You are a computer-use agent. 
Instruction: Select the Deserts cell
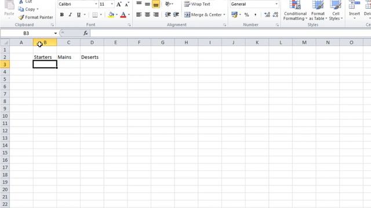coord(92,57)
